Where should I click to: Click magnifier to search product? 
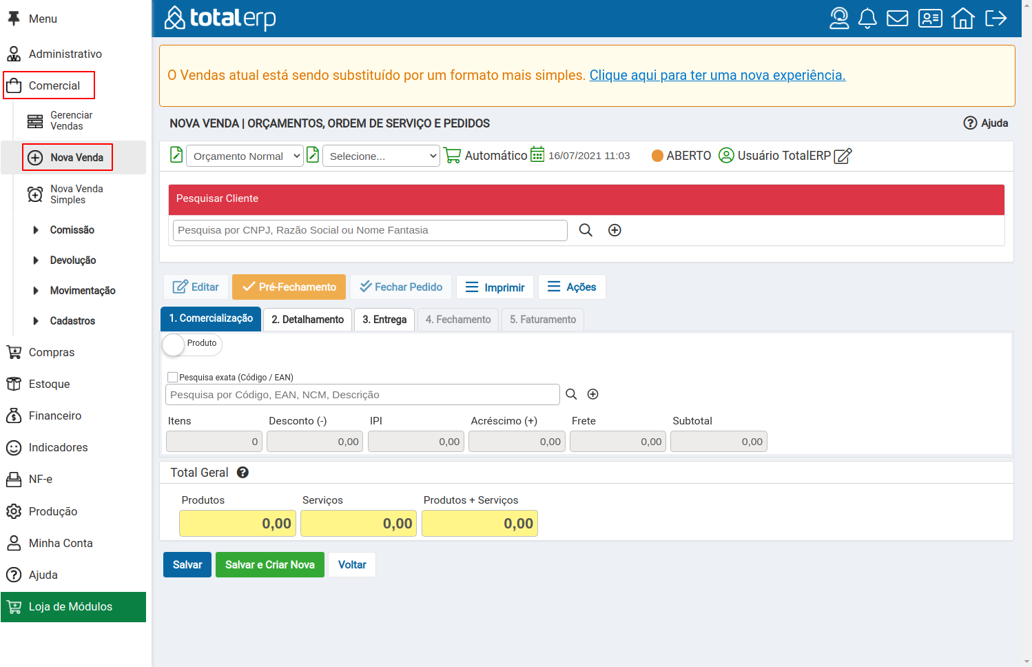point(571,394)
